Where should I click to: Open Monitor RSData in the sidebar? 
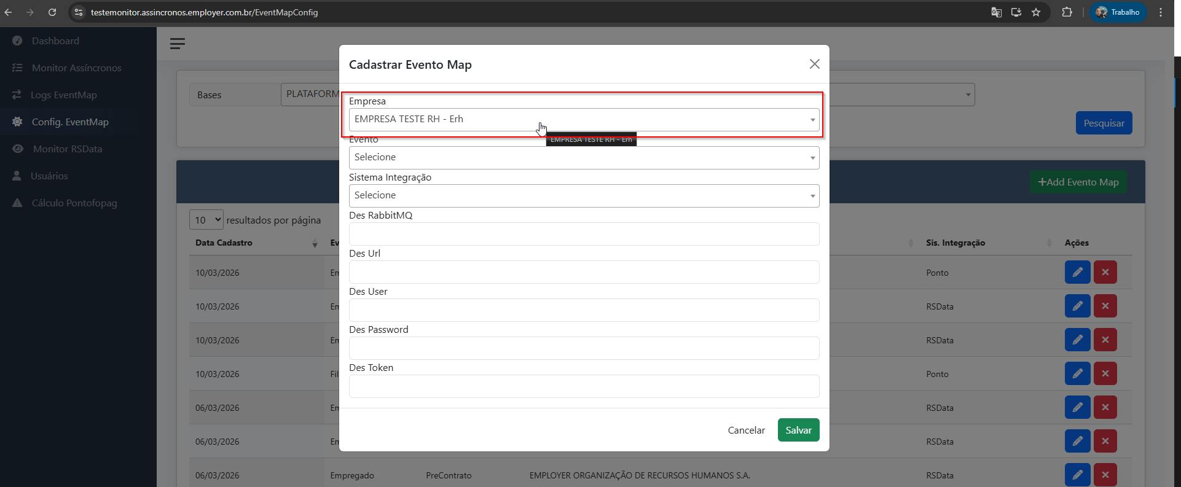[x=68, y=149]
